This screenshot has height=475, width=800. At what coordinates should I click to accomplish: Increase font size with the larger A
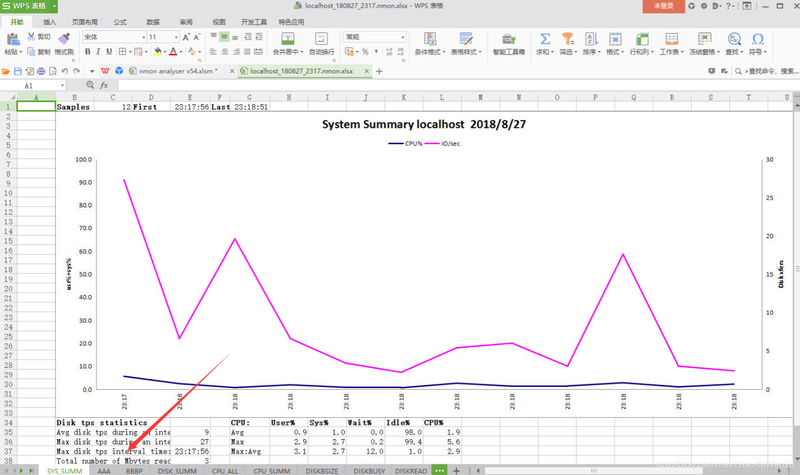tap(186, 37)
